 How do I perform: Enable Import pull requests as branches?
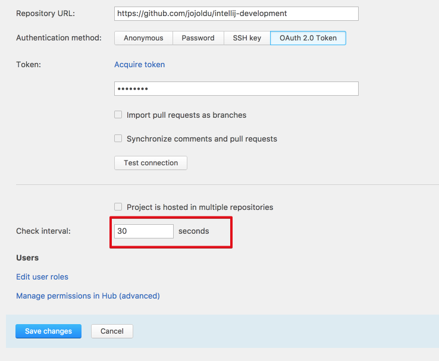click(118, 115)
